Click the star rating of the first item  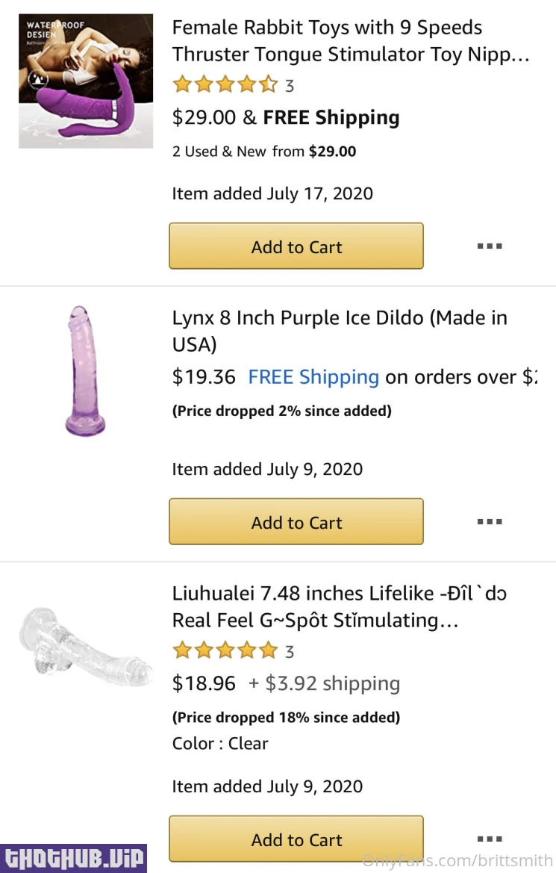[225, 84]
